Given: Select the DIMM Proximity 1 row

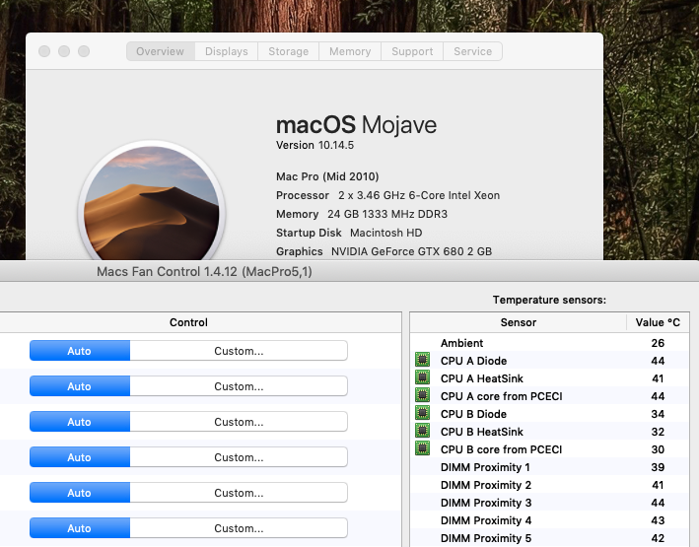Looking at the screenshot, I should click(x=550, y=467).
